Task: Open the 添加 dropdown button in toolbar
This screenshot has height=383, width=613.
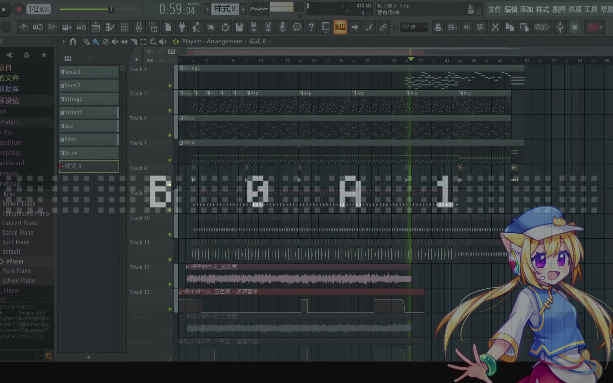Action: pyautogui.click(x=542, y=27)
